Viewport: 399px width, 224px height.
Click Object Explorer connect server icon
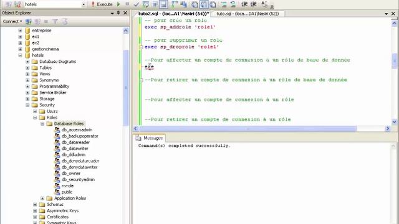click(29, 22)
